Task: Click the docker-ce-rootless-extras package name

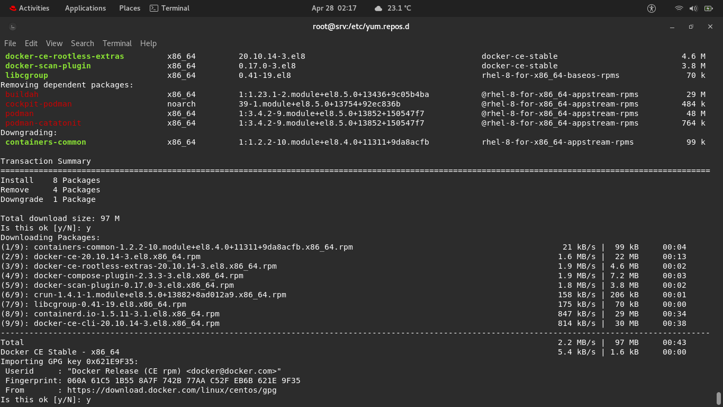Action: coord(65,56)
